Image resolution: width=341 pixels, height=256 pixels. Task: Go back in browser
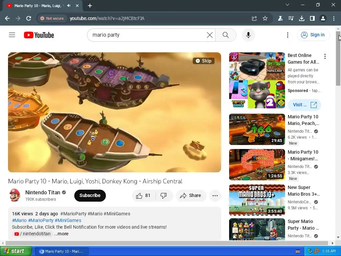pyautogui.click(x=7, y=19)
